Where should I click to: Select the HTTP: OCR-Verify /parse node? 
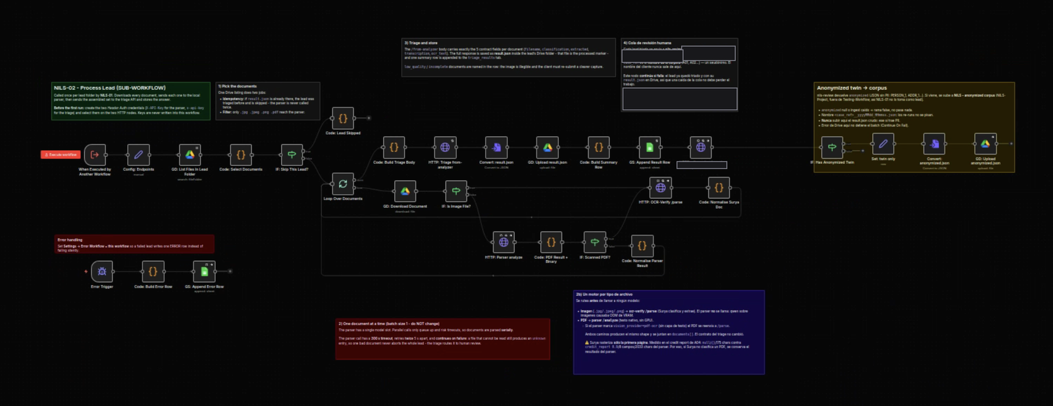(660, 188)
